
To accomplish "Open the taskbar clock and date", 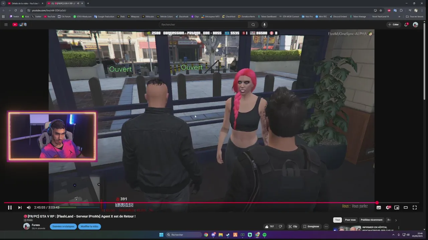I will coord(417,235).
